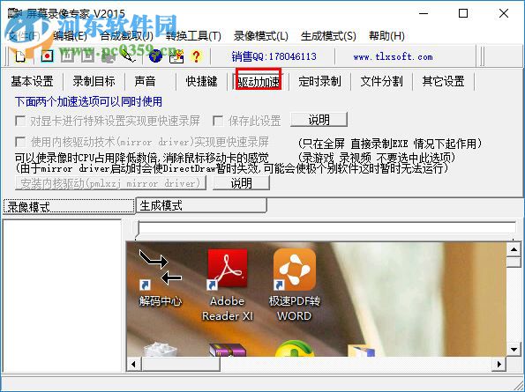Open the 录像模式(L) menu

pyautogui.click(x=261, y=36)
